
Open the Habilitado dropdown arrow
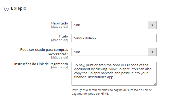(152, 25)
